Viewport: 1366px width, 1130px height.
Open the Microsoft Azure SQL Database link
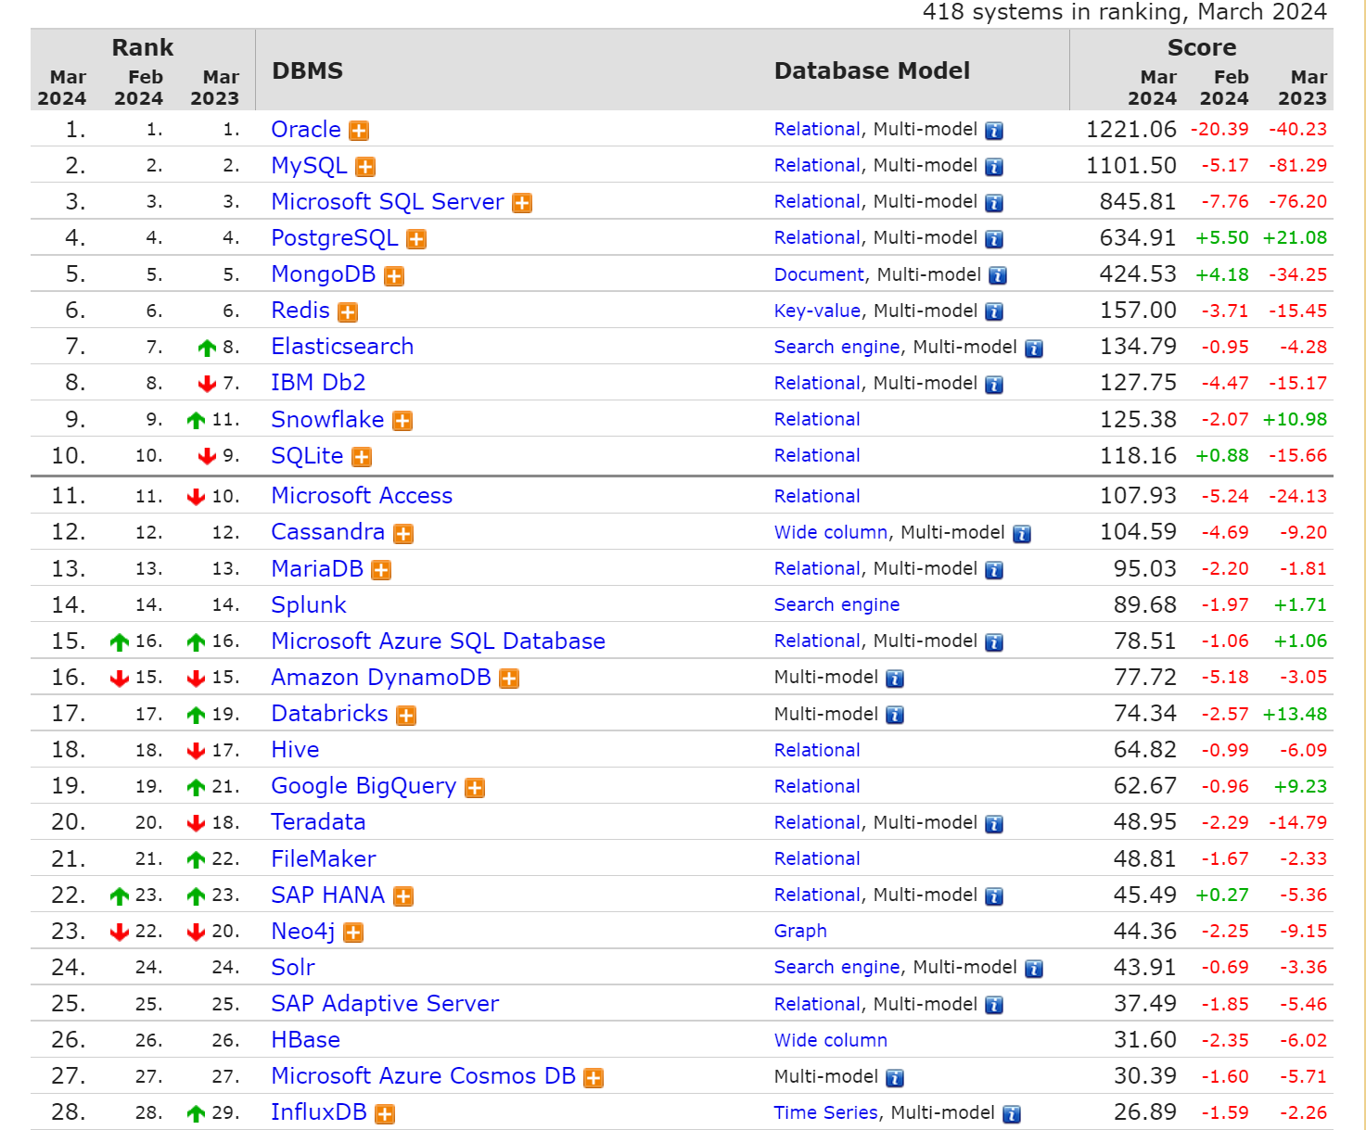438,641
